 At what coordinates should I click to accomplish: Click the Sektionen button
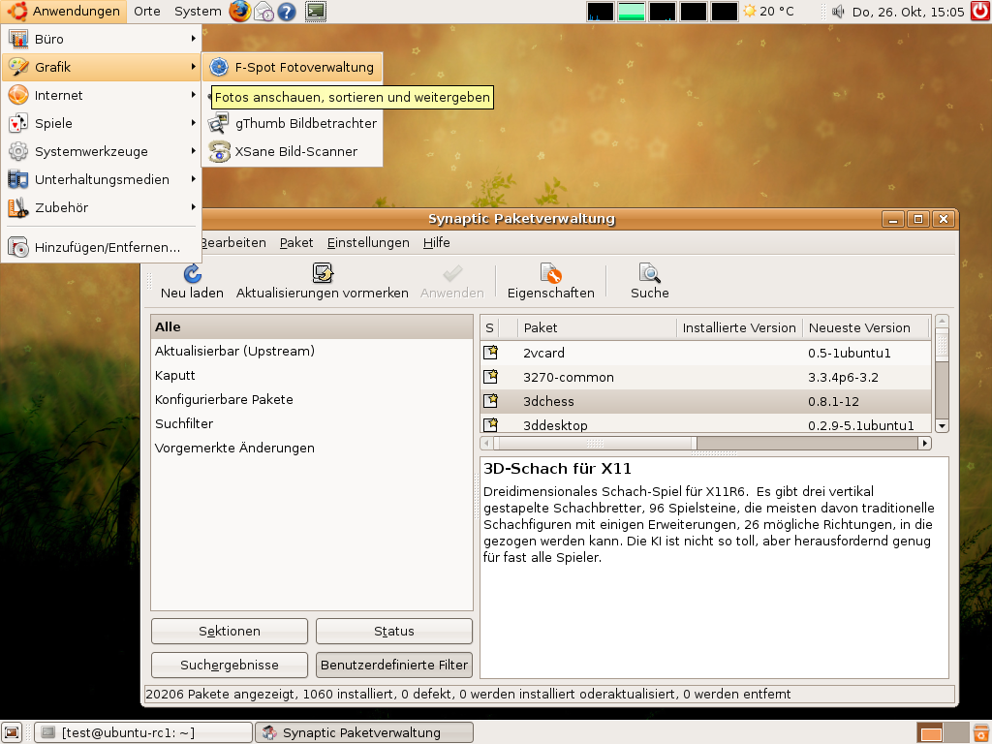[230, 632]
